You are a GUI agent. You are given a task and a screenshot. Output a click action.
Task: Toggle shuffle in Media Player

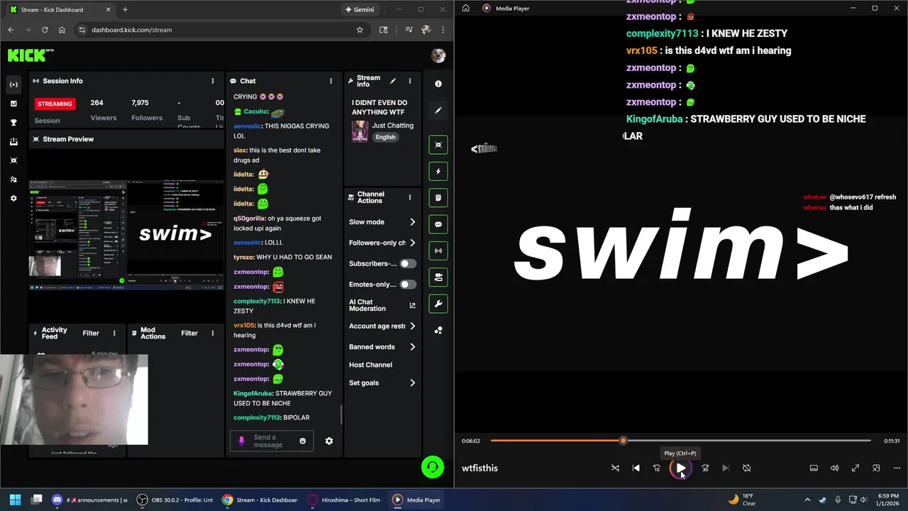point(615,468)
